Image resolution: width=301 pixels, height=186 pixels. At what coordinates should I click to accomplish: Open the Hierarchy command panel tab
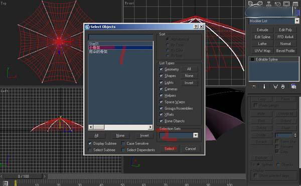(x=269, y=4)
